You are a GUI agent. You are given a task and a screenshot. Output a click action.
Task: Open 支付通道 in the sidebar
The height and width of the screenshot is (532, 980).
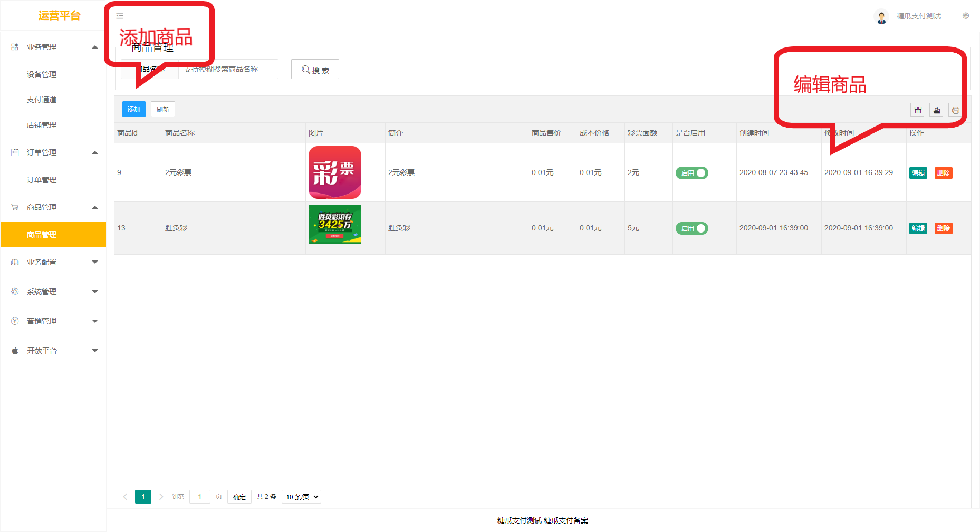pos(42,100)
